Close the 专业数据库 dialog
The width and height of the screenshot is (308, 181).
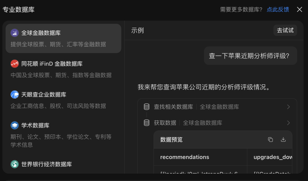click(299, 9)
